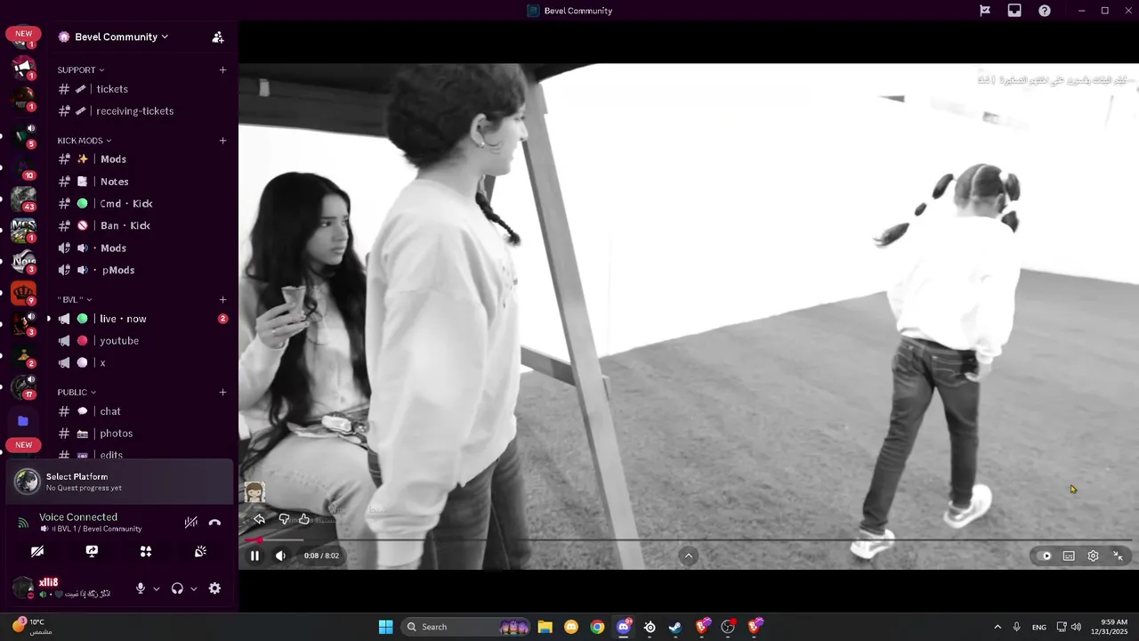The width and height of the screenshot is (1139, 641).
Task: Expand the up chevron below the video
Action: pyautogui.click(x=688, y=556)
